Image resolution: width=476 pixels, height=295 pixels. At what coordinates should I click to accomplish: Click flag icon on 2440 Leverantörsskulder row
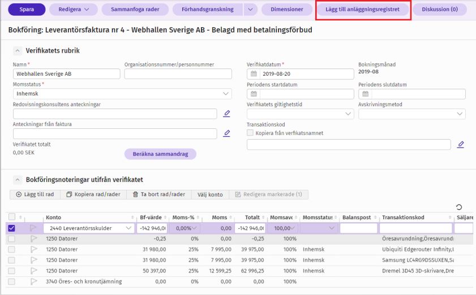pos(34,228)
